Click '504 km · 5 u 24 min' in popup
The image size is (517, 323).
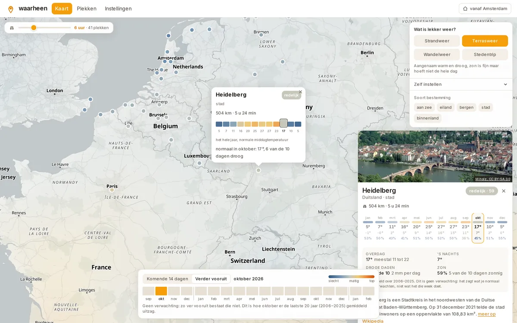236,113
